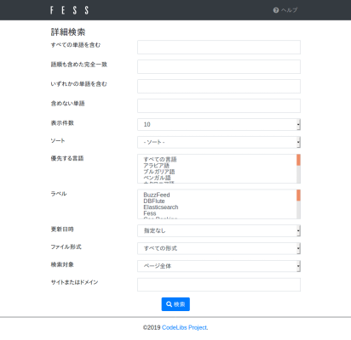Open the 検索対象 dropdown showing ページ全体
351x340 pixels.
point(219,266)
